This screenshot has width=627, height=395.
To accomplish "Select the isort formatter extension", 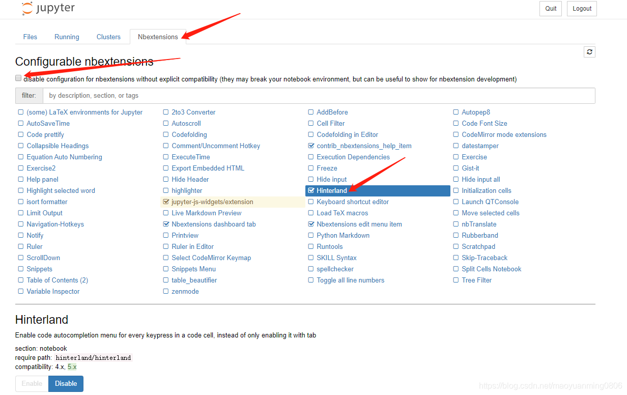I will (x=47, y=202).
